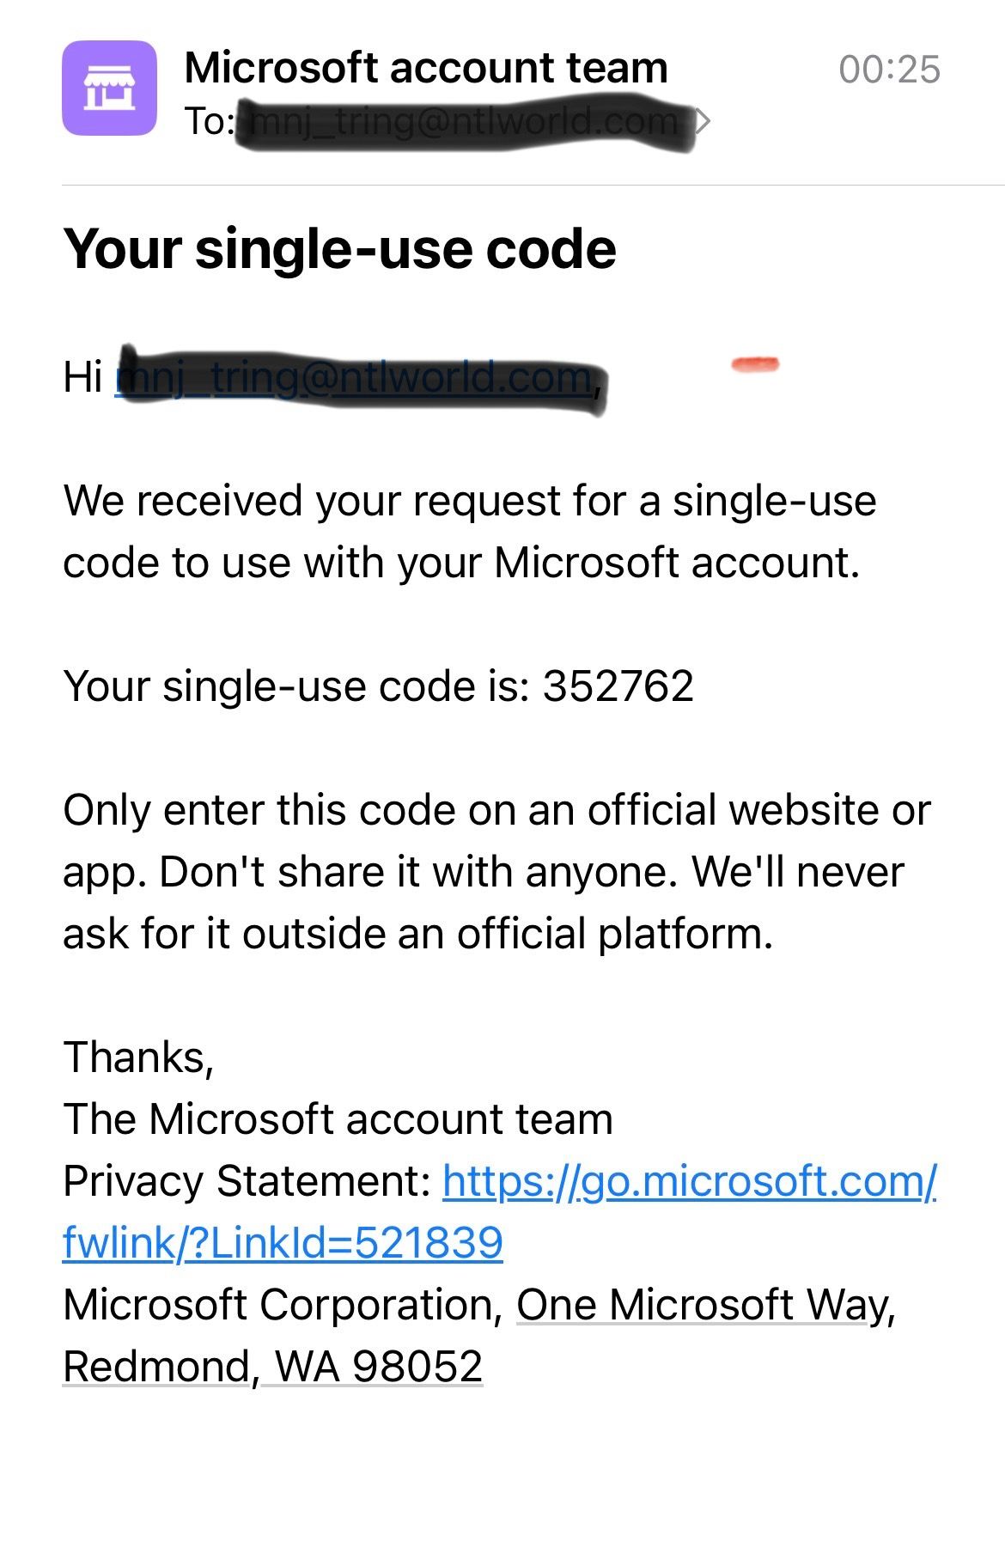
Task: Tap the code number 352762
Action: point(618,686)
